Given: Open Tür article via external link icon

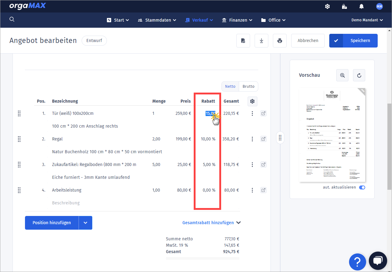Looking at the screenshot, I should [263, 114].
